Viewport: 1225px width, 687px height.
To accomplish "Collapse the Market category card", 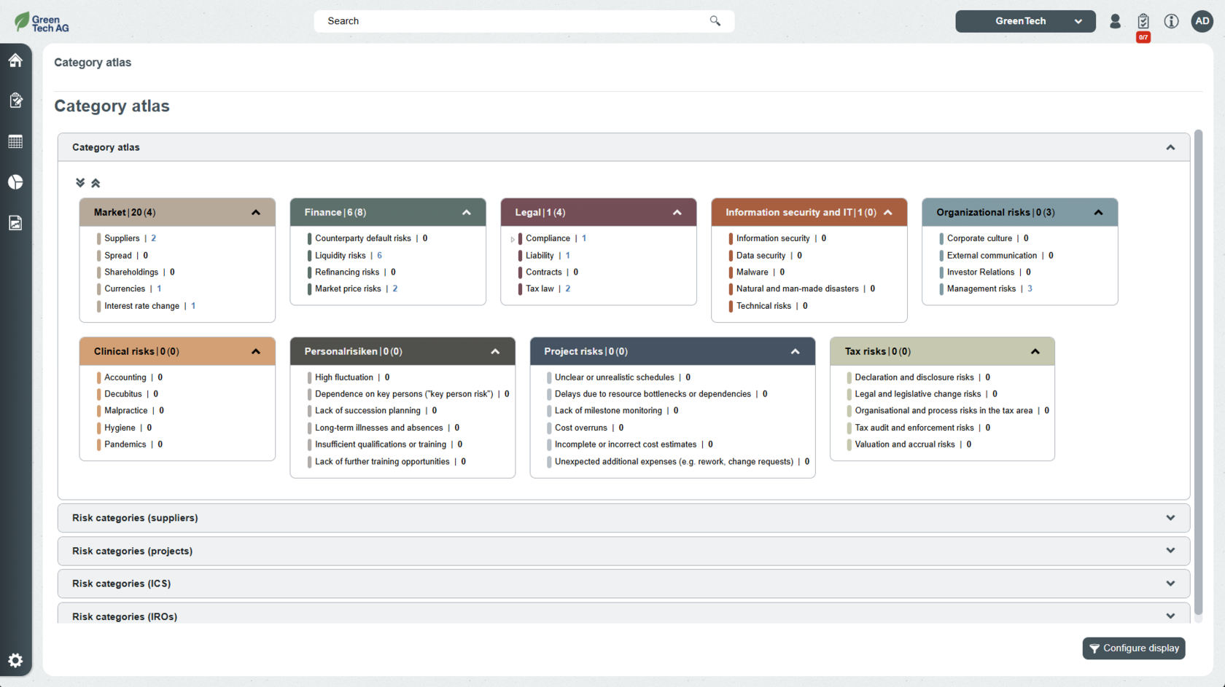I will (x=256, y=213).
